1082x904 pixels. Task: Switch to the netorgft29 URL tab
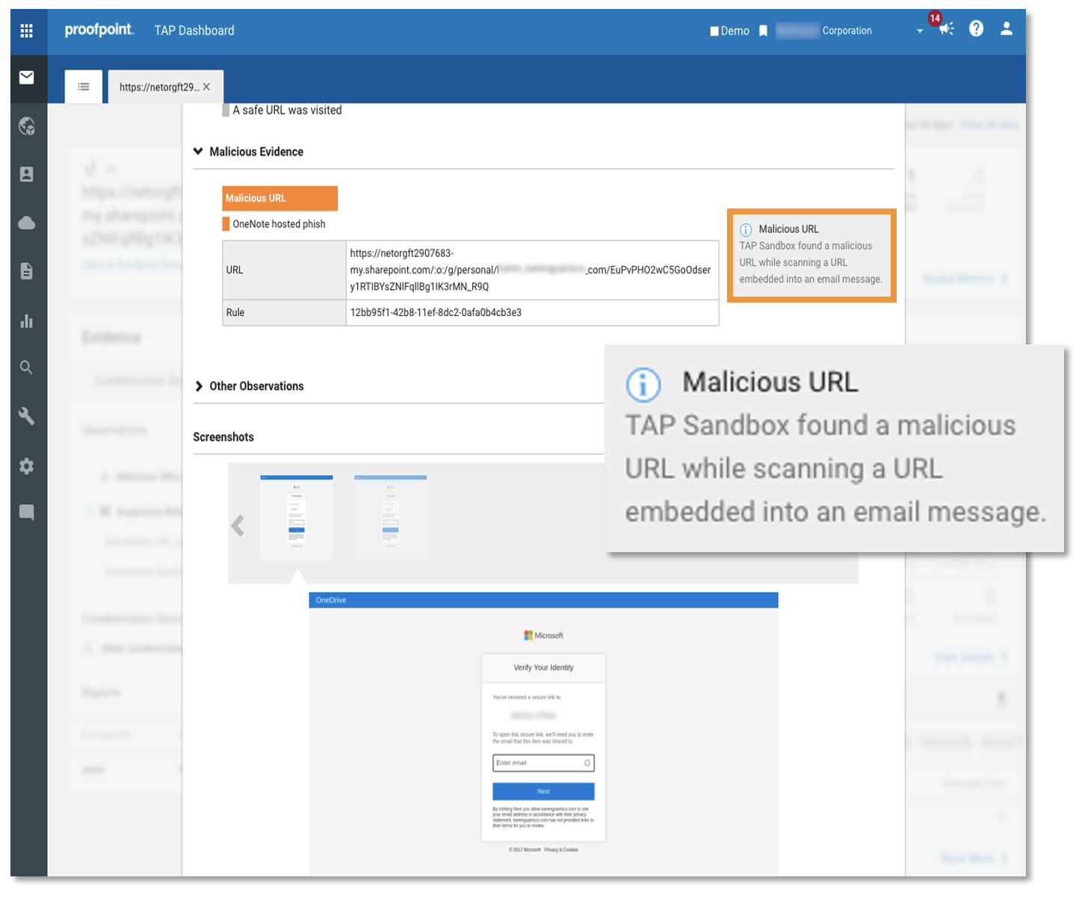coord(159,87)
